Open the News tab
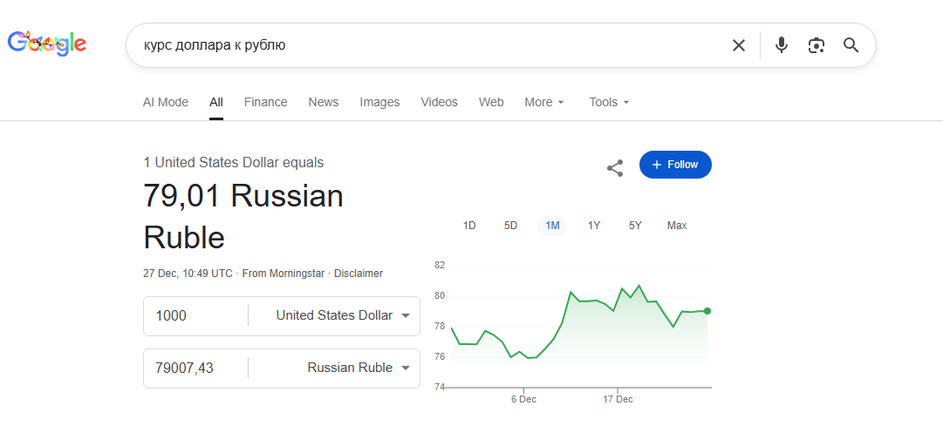943x426 pixels. click(x=323, y=102)
